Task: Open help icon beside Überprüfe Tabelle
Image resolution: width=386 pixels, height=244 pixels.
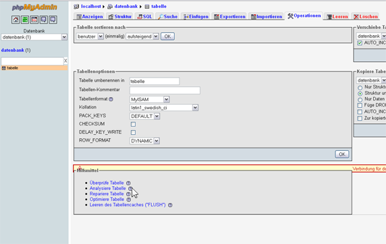Action: (128, 183)
